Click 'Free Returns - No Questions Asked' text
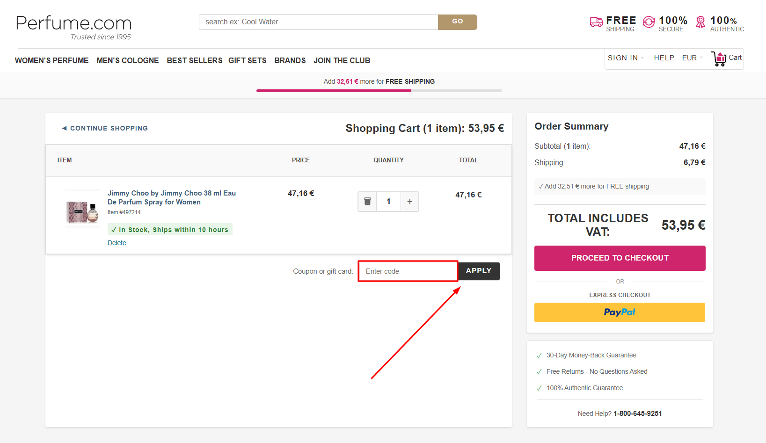Screen dimensions: 766x443 (597, 371)
